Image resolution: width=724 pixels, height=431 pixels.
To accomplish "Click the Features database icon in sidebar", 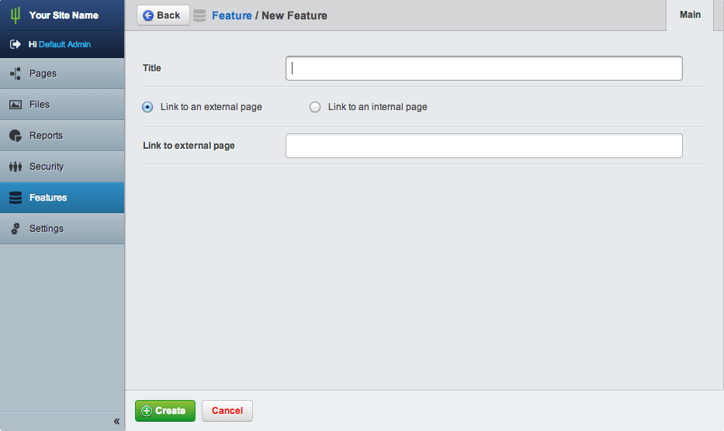I will point(15,198).
